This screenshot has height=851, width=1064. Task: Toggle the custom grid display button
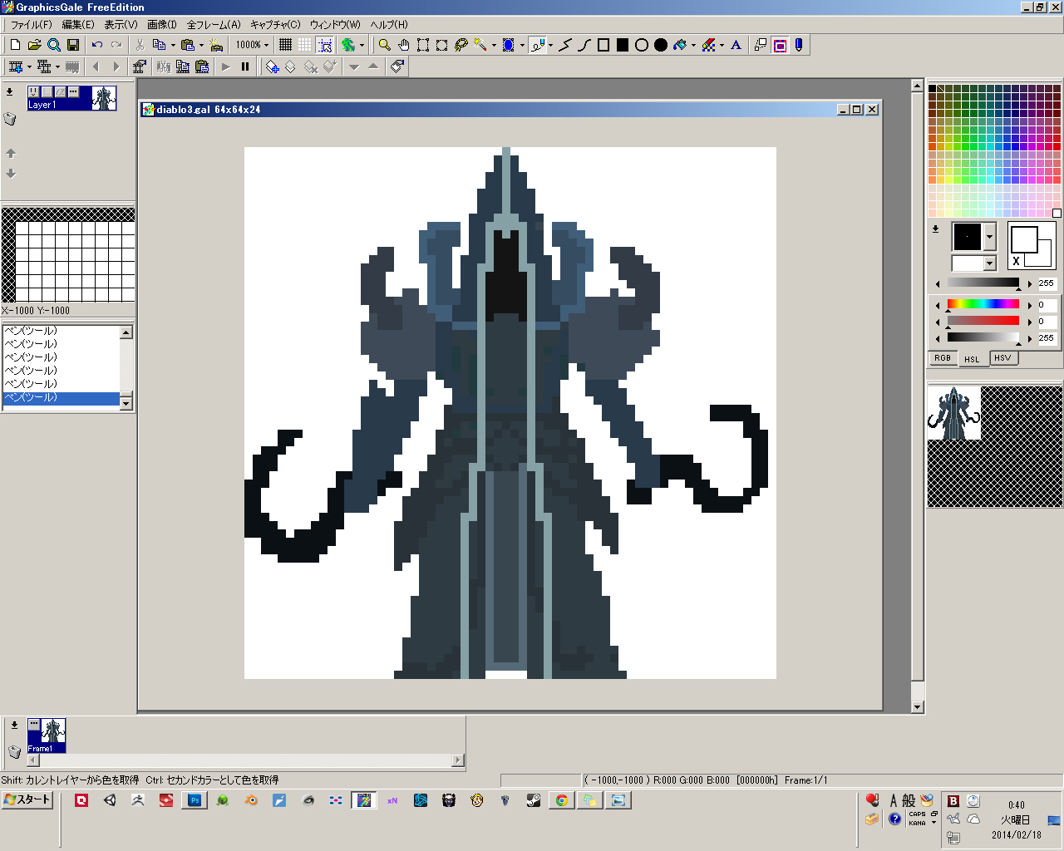tap(305, 45)
